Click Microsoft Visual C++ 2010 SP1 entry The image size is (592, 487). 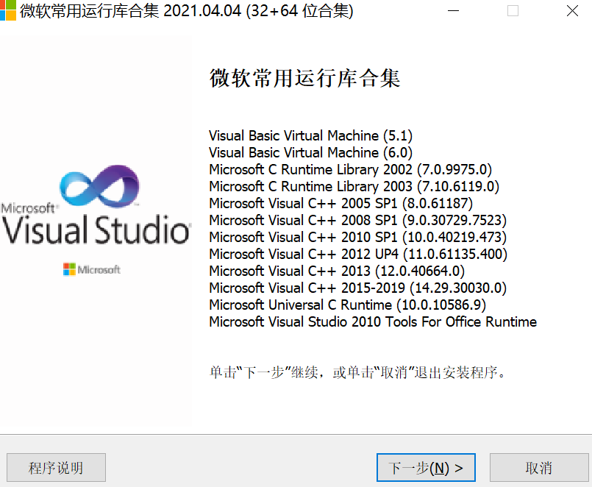tap(358, 238)
